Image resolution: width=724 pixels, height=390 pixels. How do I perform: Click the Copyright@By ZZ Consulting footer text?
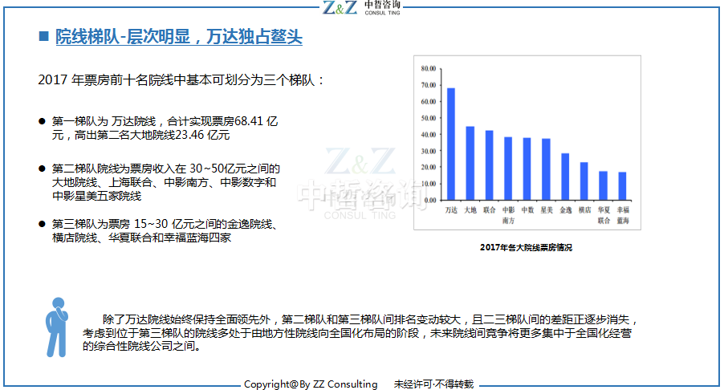(311, 384)
